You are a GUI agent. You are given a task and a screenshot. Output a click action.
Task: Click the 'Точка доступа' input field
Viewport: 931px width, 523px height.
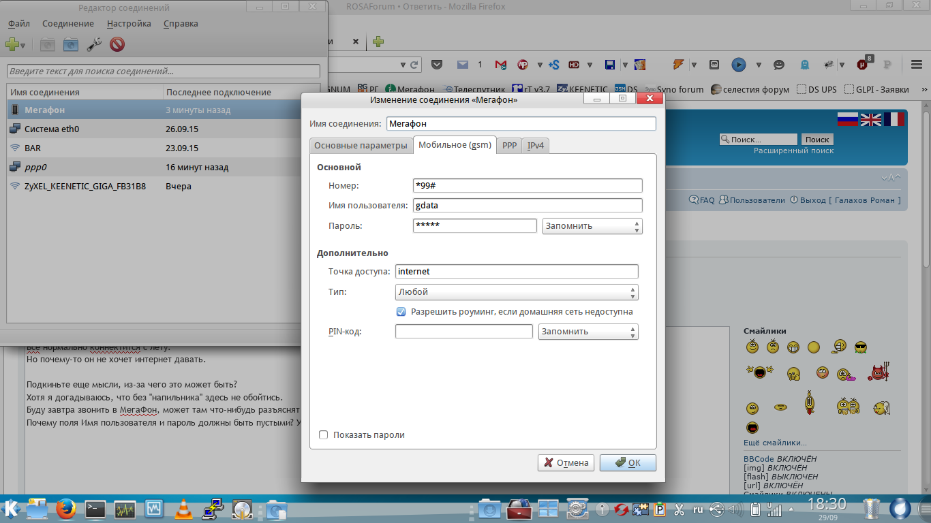point(517,271)
